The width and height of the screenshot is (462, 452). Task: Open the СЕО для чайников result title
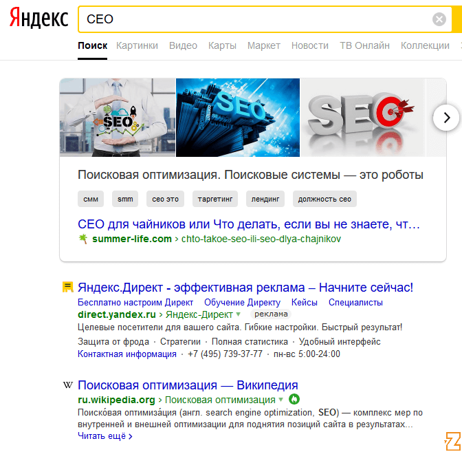click(x=249, y=224)
